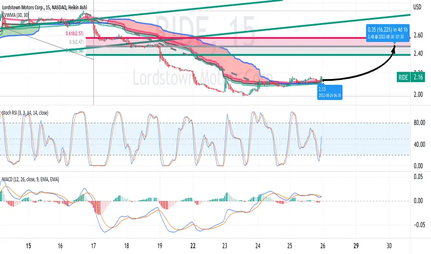
Task: Click the 2.16 current price label
Action: (418, 77)
